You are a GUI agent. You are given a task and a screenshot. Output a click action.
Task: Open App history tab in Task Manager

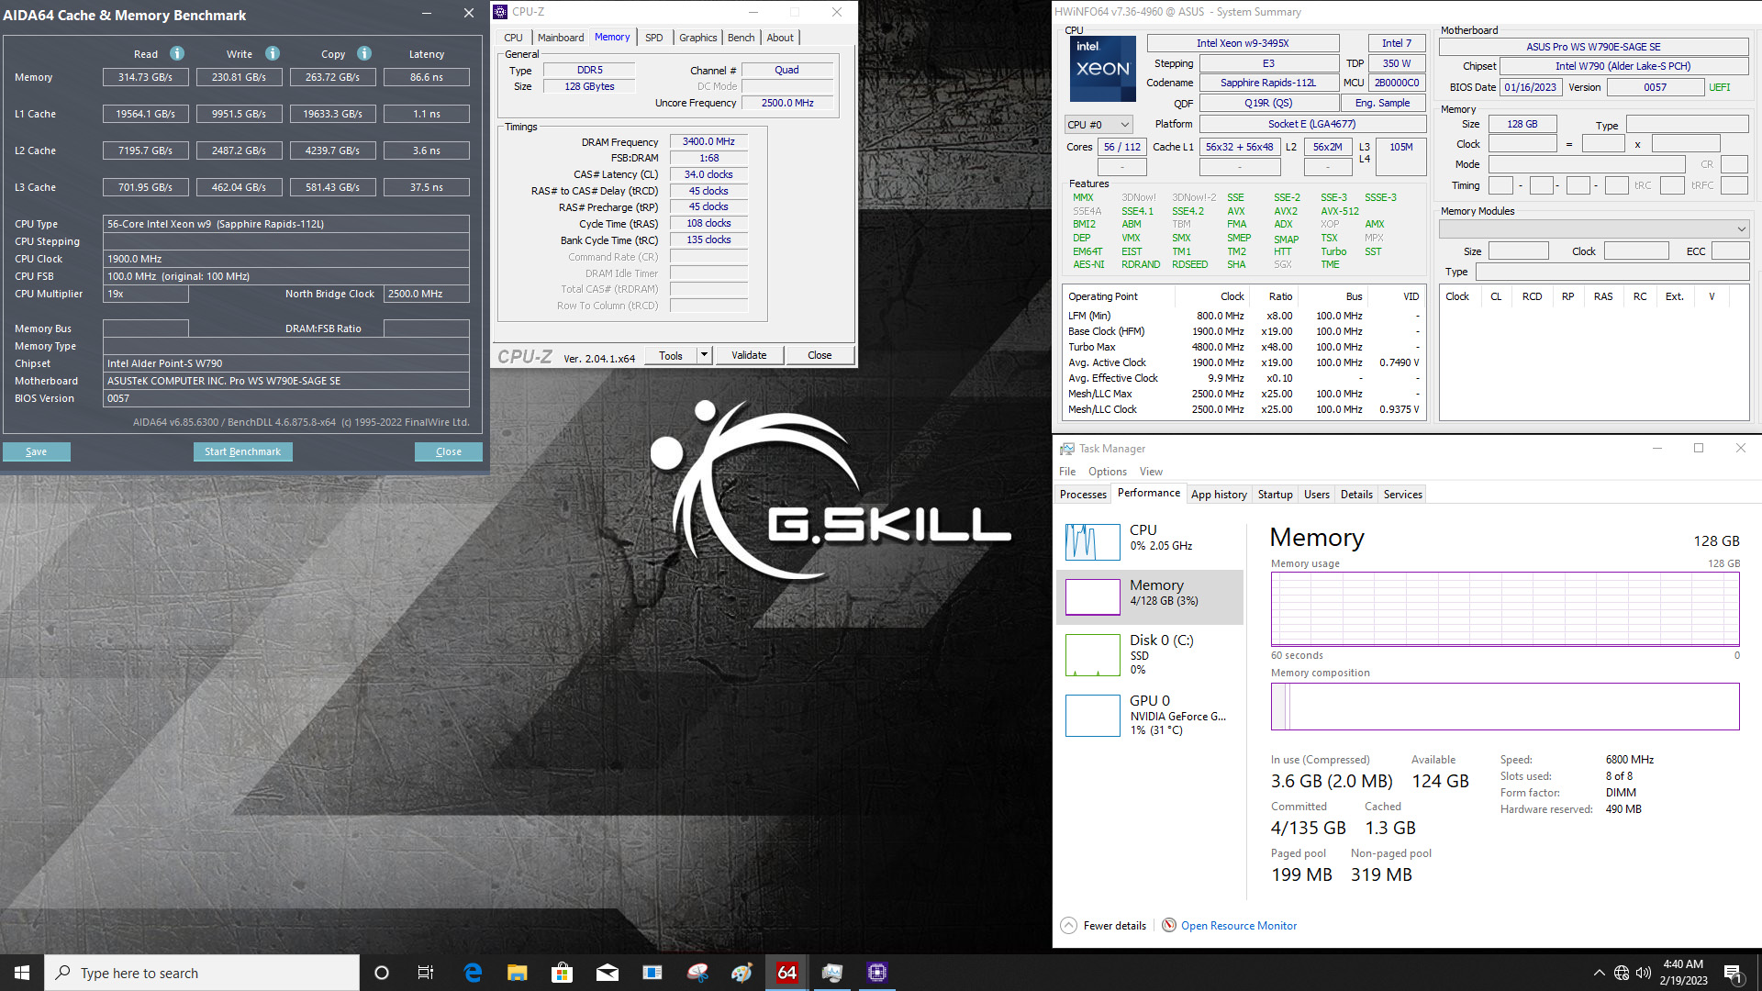pos(1219,494)
